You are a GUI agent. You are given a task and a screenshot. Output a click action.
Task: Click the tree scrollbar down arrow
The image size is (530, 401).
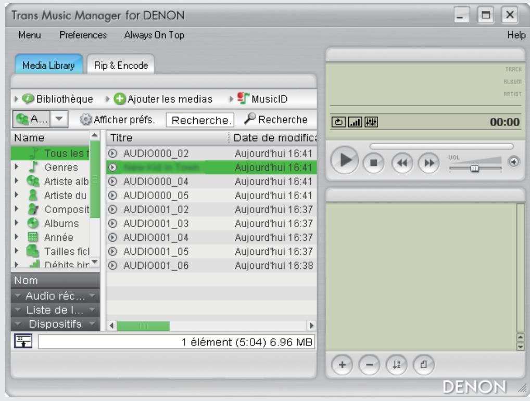pyautogui.click(x=95, y=262)
